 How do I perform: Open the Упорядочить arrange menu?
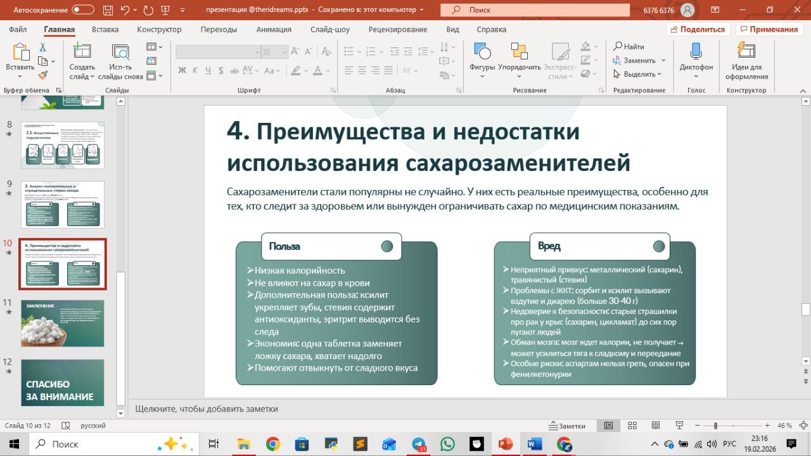(x=519, y=61)
